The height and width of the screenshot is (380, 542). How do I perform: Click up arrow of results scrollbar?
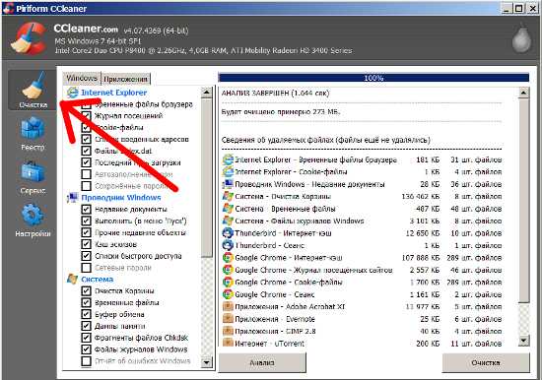[523, 93]
